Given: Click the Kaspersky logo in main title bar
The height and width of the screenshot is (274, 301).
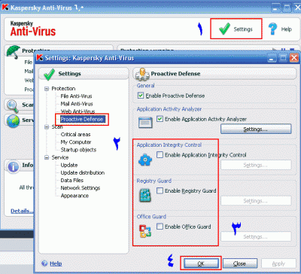Looking at the screenshot, I should (5, 8).
